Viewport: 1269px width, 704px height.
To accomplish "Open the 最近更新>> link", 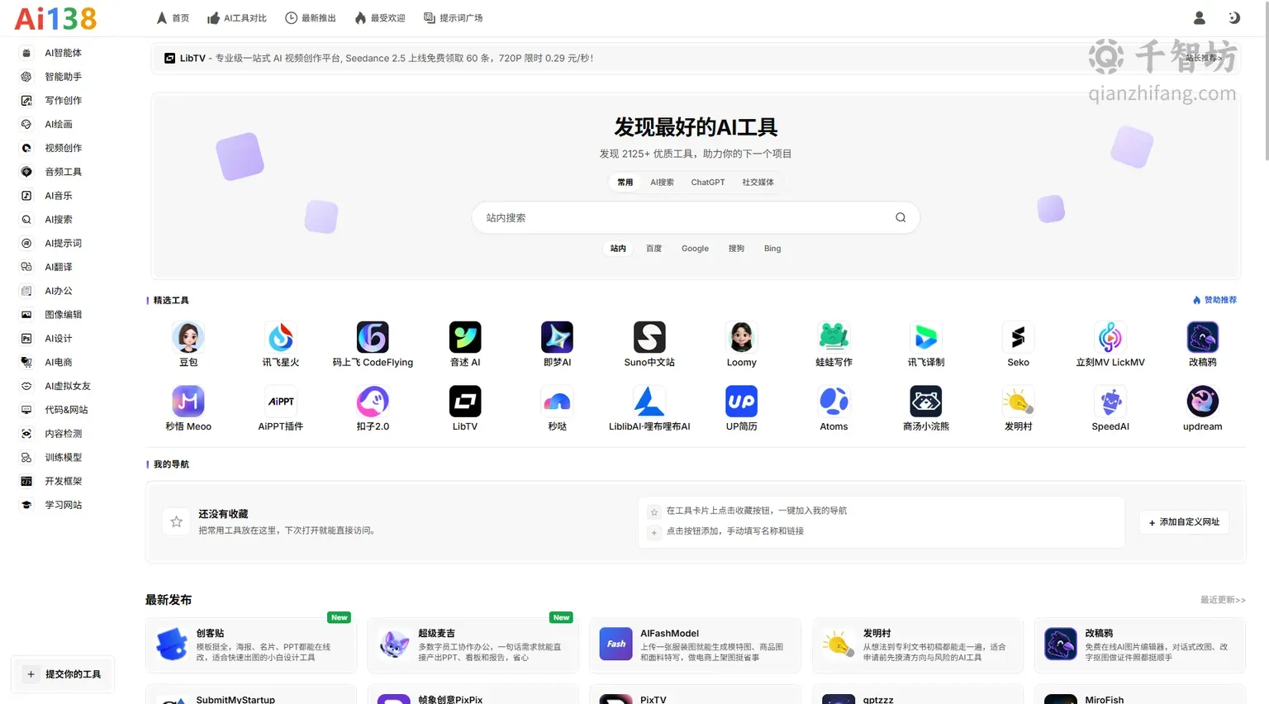I will 1223,600.
